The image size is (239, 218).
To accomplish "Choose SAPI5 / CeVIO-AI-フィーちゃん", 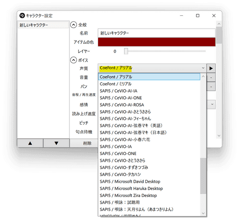I will 149,119.
